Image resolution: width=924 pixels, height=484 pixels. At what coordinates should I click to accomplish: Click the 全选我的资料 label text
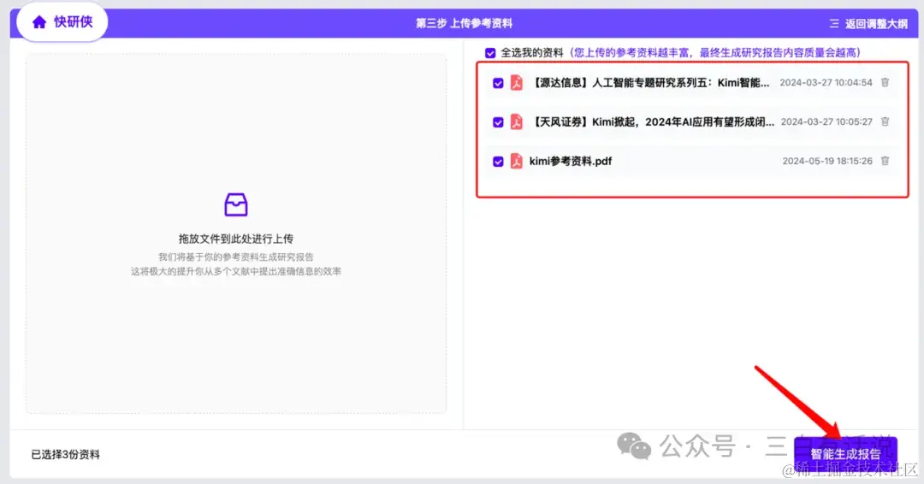click(531, 53)
